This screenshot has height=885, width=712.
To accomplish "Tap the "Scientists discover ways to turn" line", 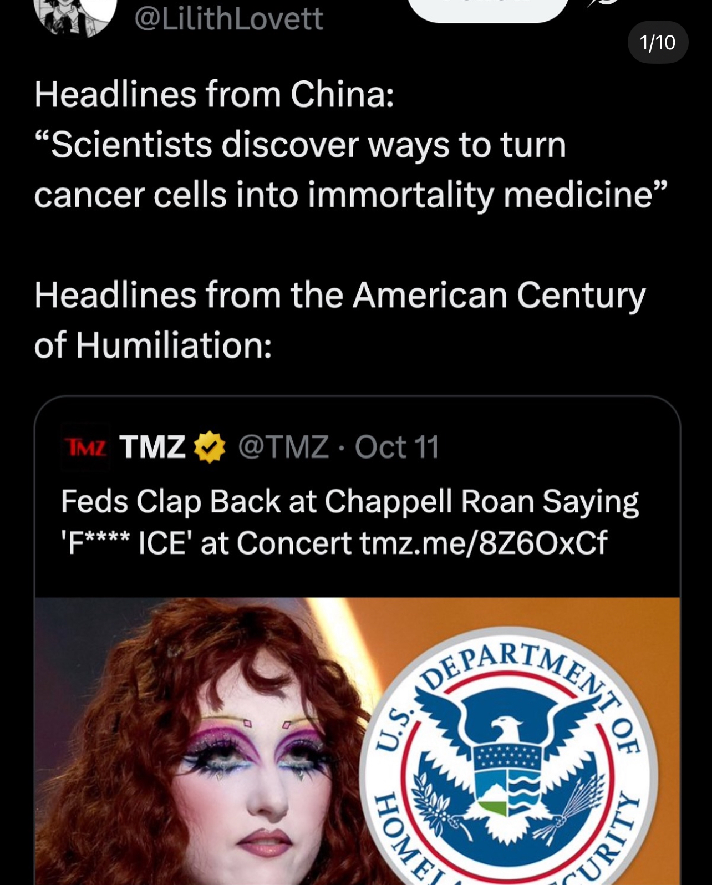I will click(x=300, y=145).
